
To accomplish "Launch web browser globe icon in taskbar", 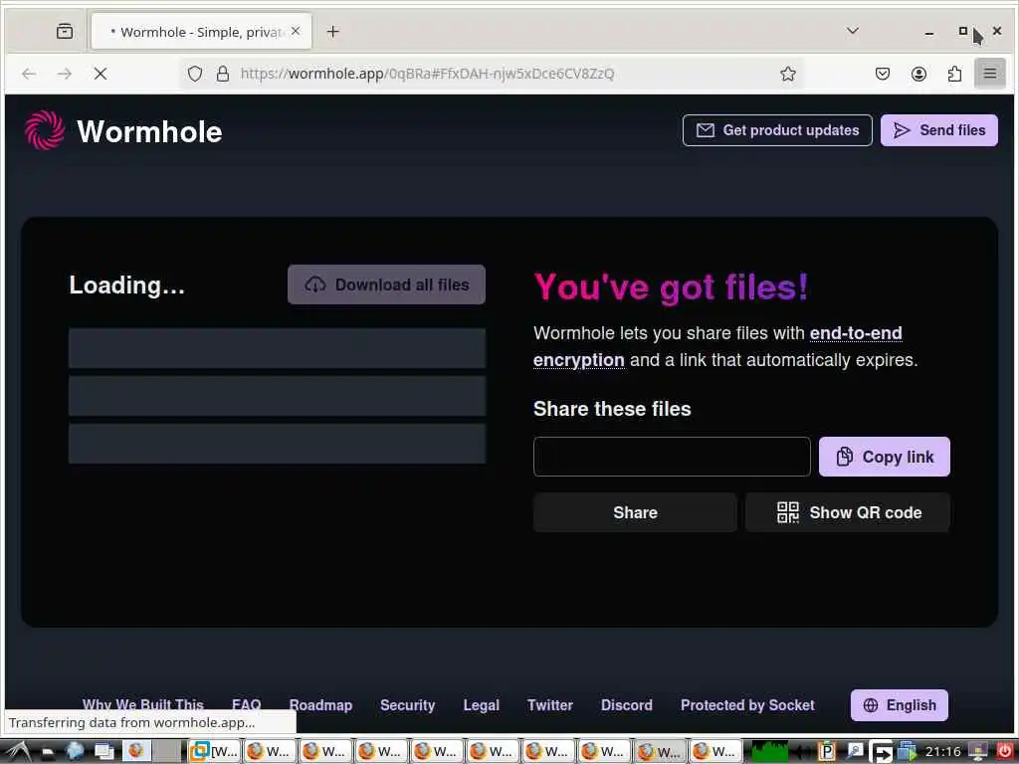I will pyautogui.click(x=75, y=752).
